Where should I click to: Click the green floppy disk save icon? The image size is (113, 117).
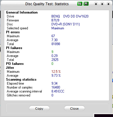(x=86, y=4)
